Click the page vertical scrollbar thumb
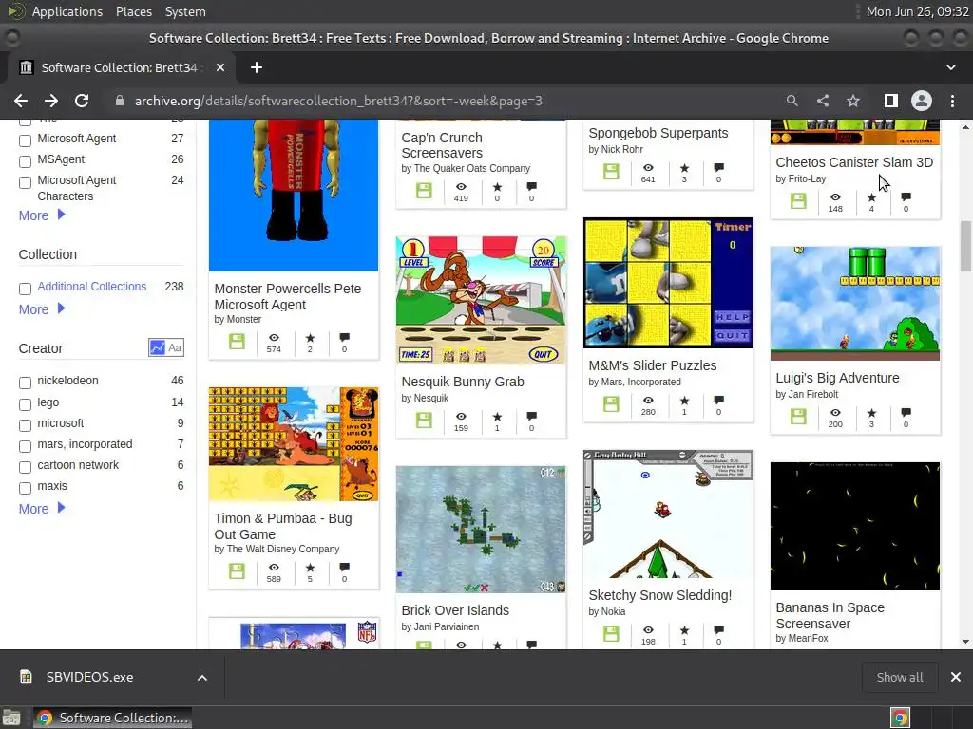The image size is (973, 729). point(965,246)
